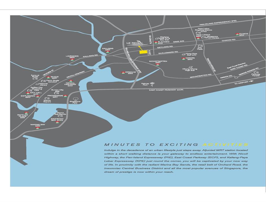This screenshot has width=266, height=202.
Task: Click the Parkway Parade shopping icon
Action: click(256, 72)
